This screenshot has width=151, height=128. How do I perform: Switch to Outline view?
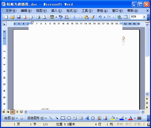(17, 112)
